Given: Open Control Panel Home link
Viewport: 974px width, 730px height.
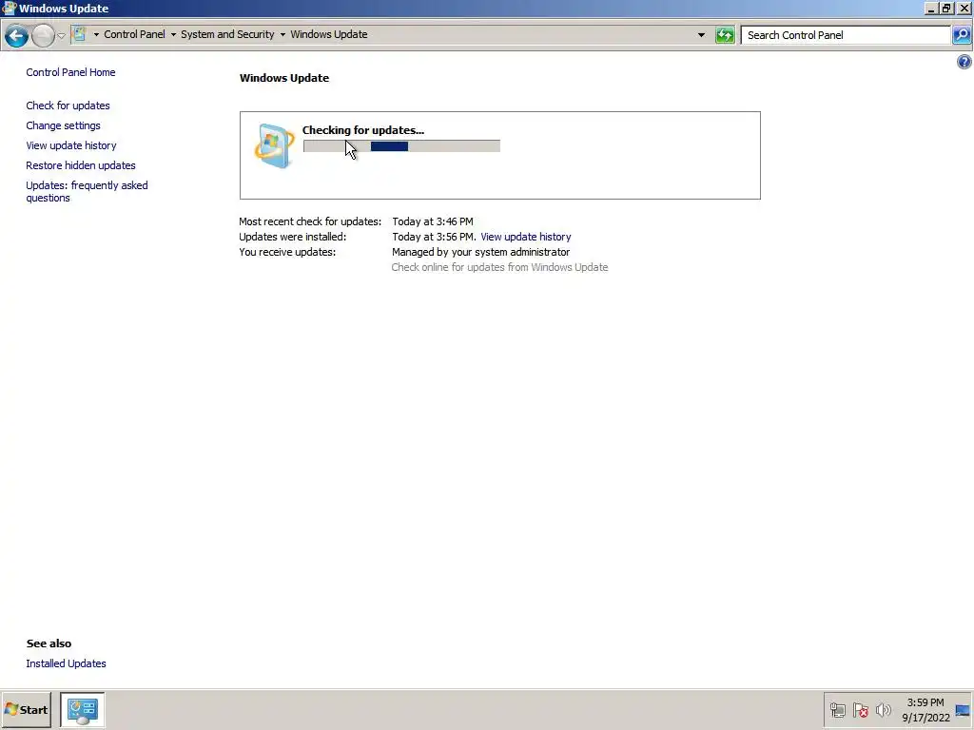Looking at the screenshot, I should (x=70, y=72).
